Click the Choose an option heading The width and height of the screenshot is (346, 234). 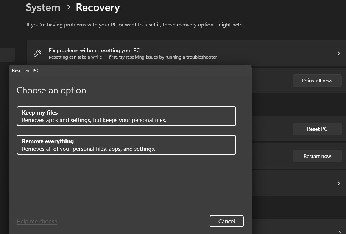[51, 90]
